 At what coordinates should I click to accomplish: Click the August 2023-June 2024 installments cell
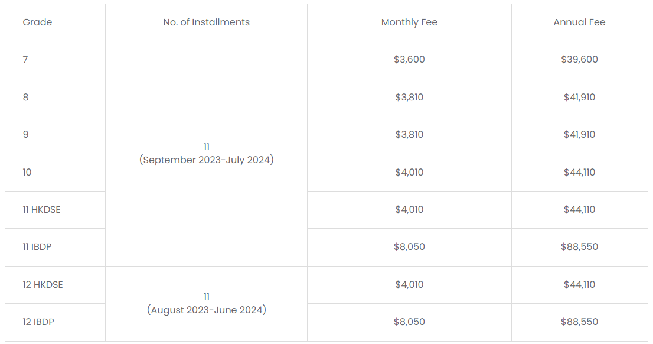(x=207, y=304)
